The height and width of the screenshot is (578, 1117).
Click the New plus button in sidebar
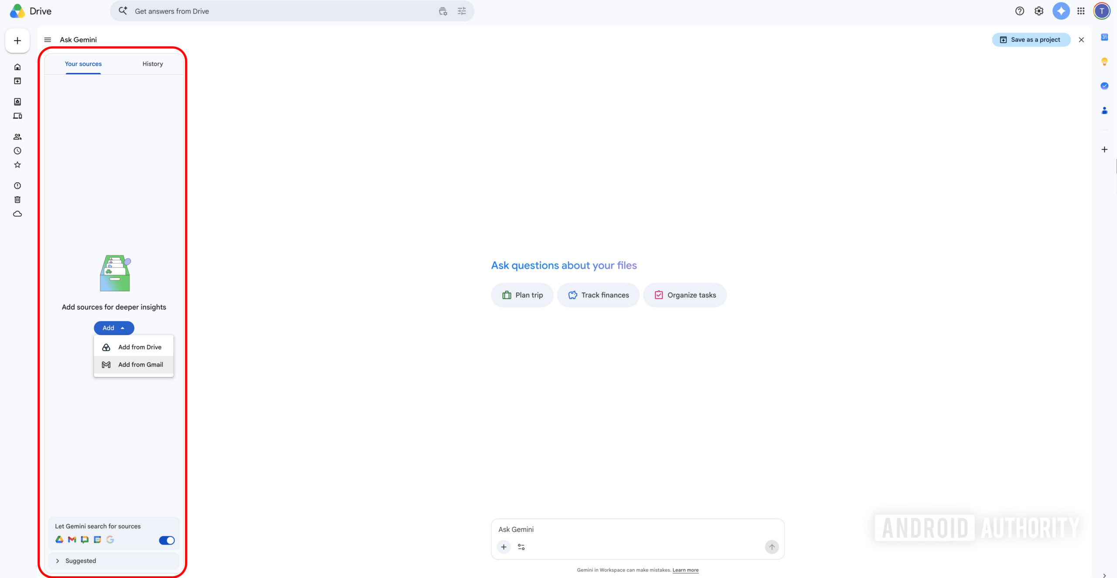[17, 41]
